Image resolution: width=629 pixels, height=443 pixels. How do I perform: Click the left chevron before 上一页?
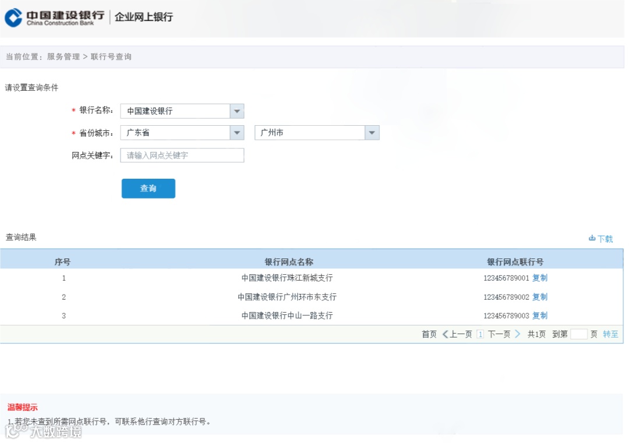click(x=445, y=334)
